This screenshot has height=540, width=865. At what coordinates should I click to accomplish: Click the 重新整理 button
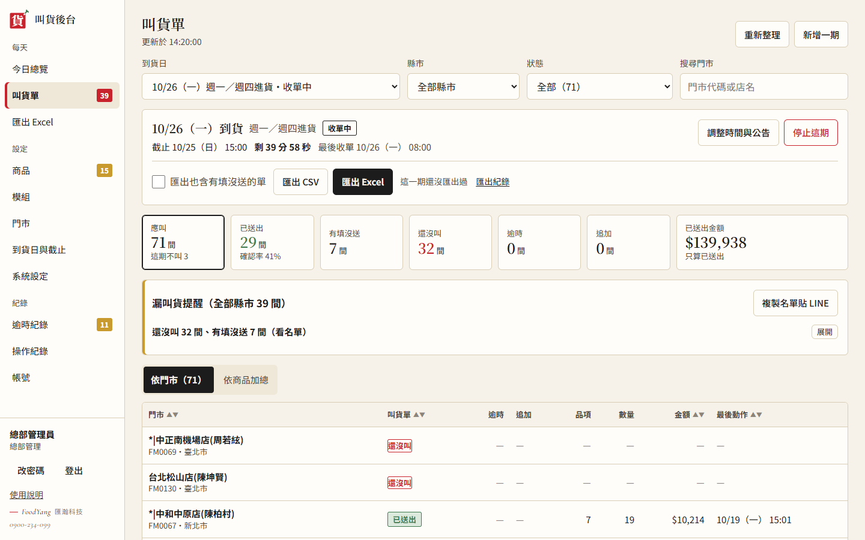[762, 34]
